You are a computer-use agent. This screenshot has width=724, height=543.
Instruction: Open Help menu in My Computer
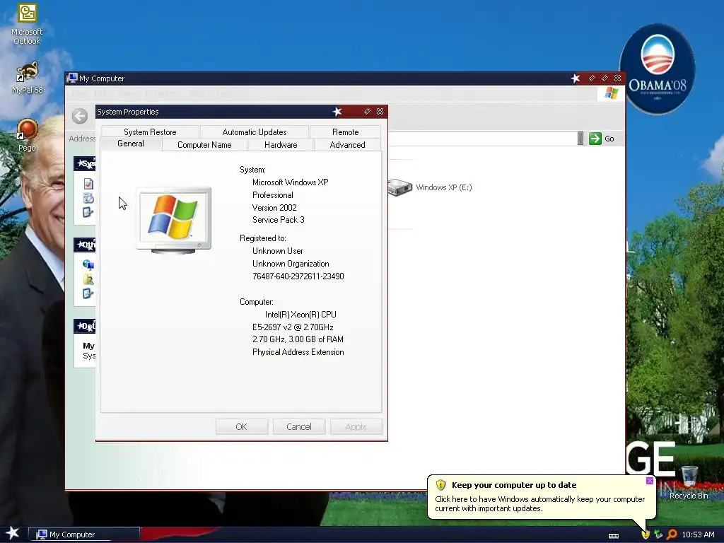[x=224, y=93]
